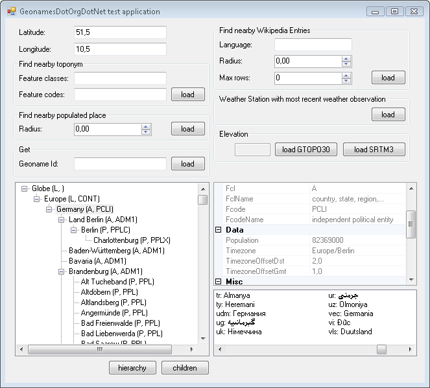
Task: Select 'vls: Duutsland' in names list
Action: (350, 332)
